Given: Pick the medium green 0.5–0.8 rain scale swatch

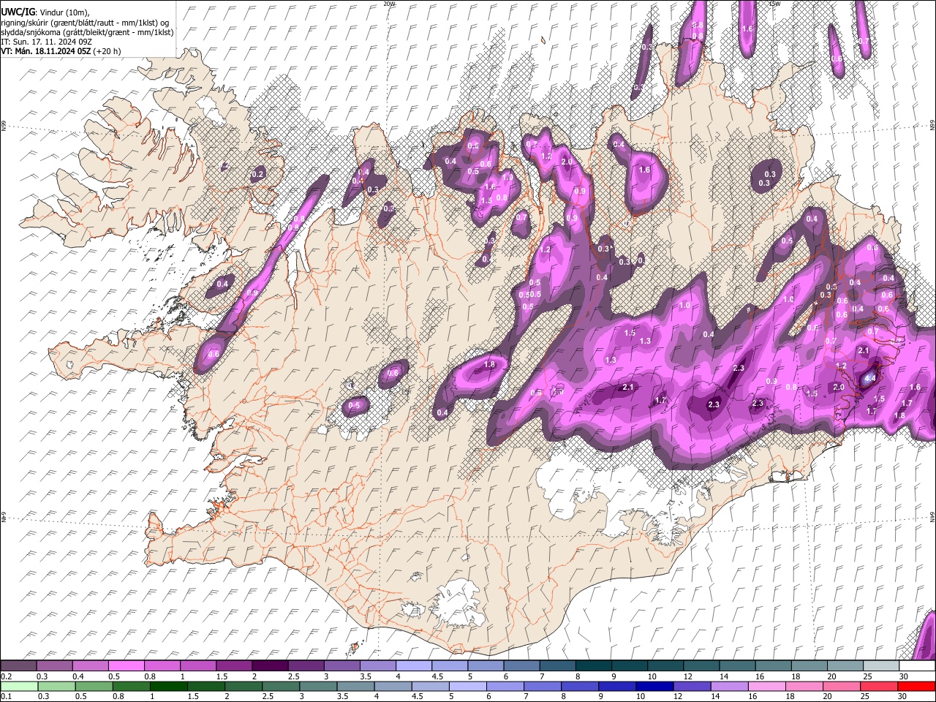Looking at the screenshot, I should pyautogui.click(x=94, y=686).
